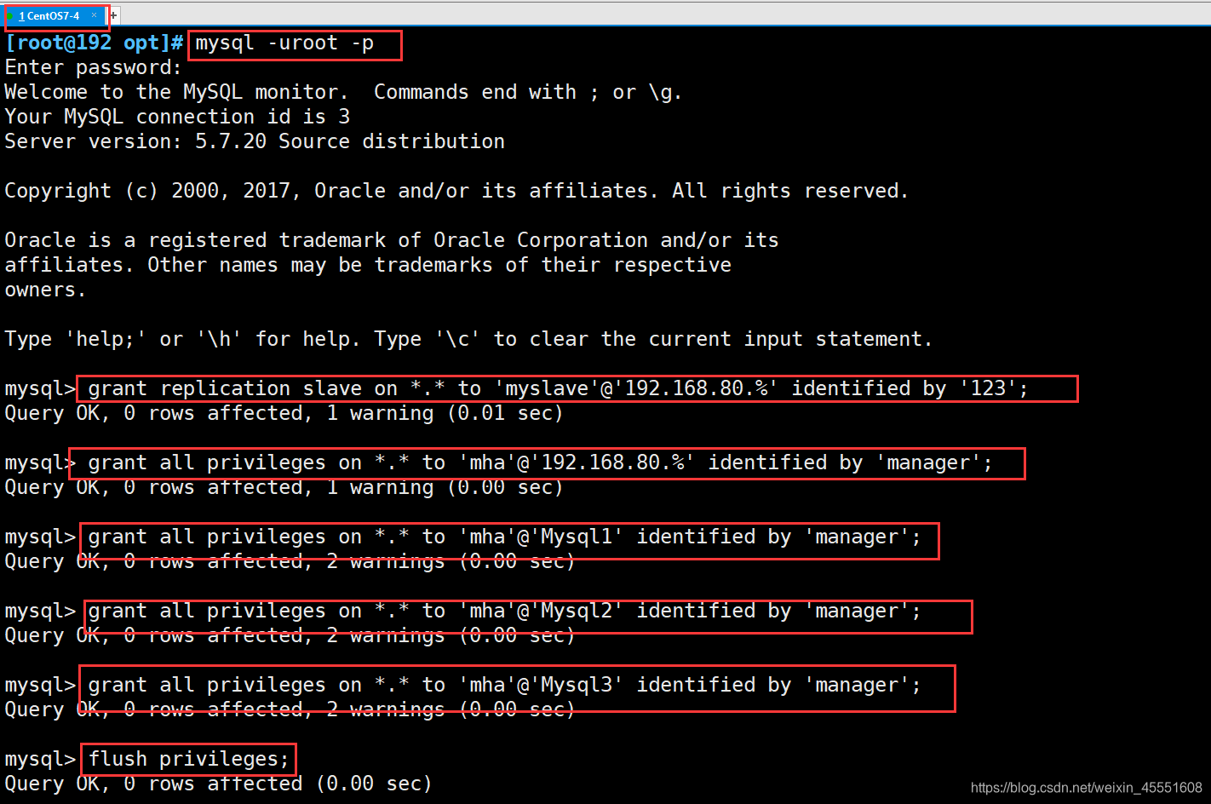Click the mysql> prompt before "flush privileges"
1211x804 pixels.
pyautogui.click(x=40, y=759)
